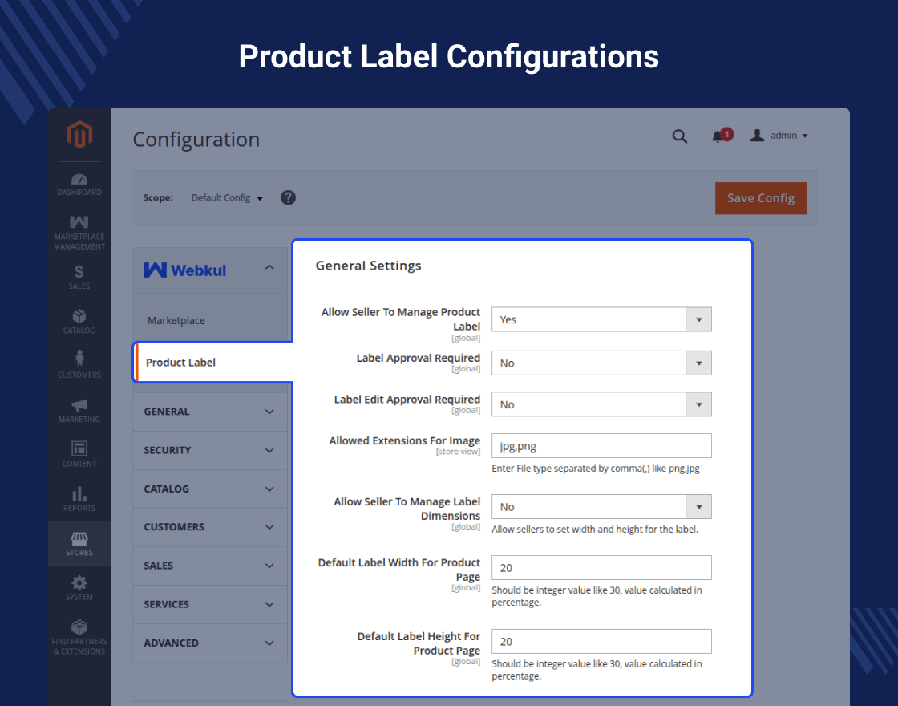Click the Allowed Extensions For Image field
Viewport: 898px width, 706px height.
click(x=601, y=446)
